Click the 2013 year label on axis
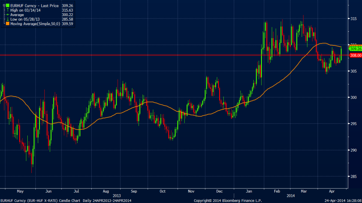Viewport: 362px width, 203px height. tap(117, 195)
